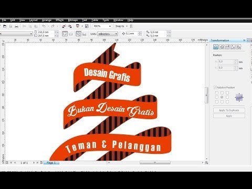This screenshot has height=189, width=252.
Task: Select the bottom-left anchor checkbox
Action: pyautogui.click(x=217, y=102)
